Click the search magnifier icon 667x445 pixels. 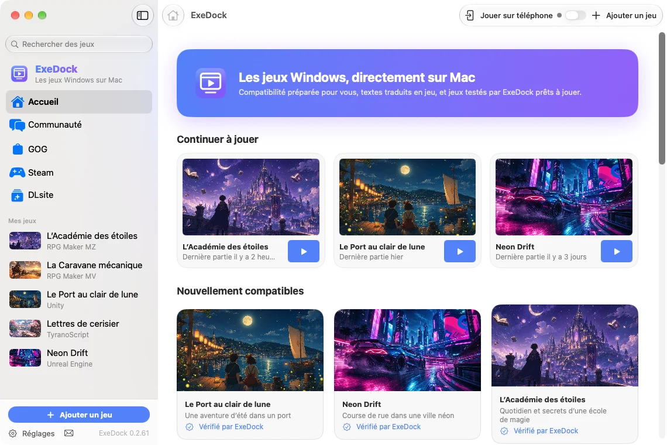coord(15,44)
